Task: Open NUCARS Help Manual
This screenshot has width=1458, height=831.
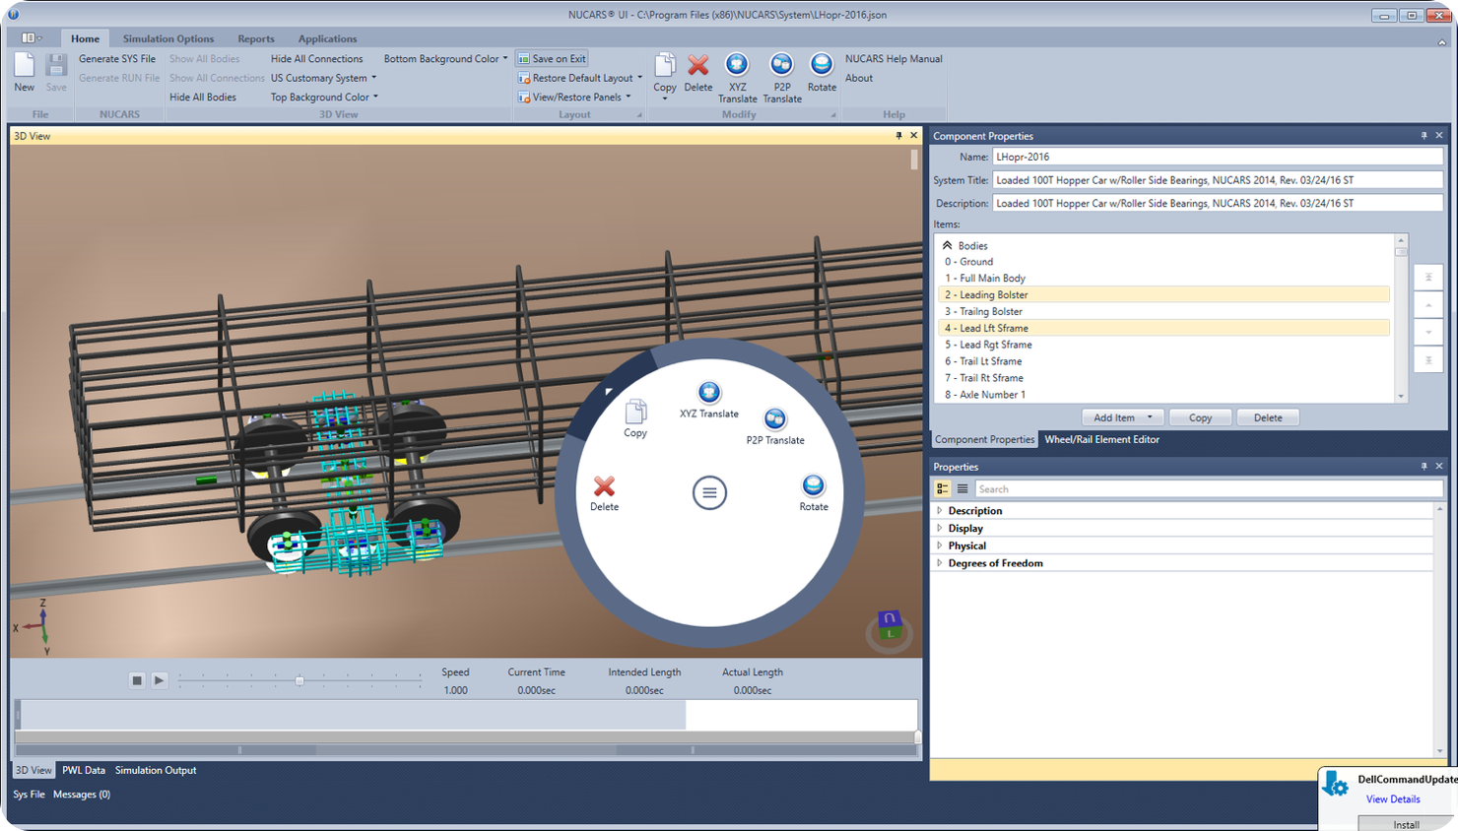Action: coord(894,59)
